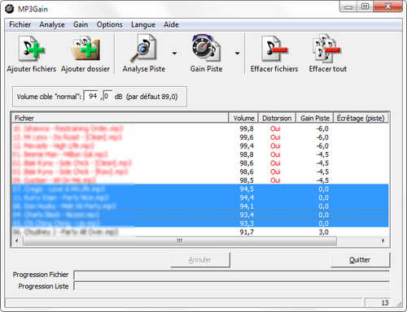This screenshot has height=312, width=407.
Task: Select the highlighted row with volume 93,3
Action: (200, 223)
